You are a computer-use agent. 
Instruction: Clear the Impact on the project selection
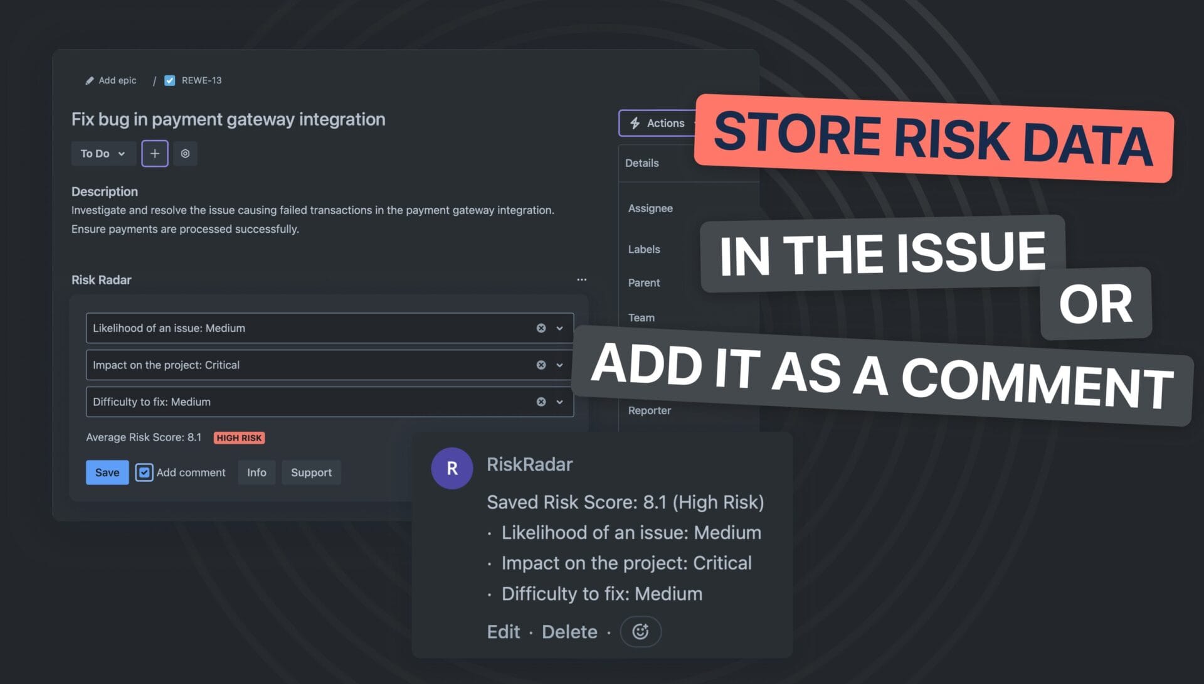click(x=541, y=365)
